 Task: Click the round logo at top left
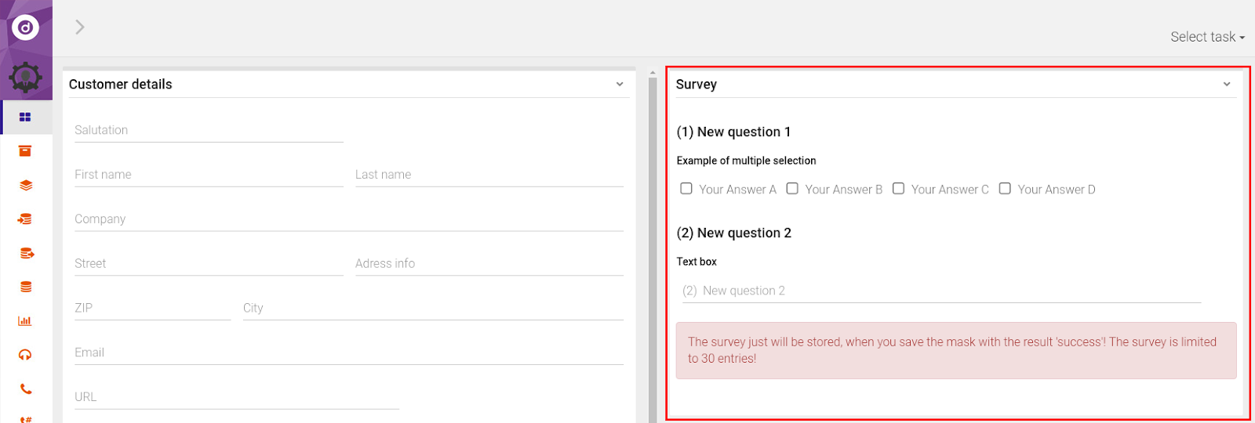pos(25,27)
